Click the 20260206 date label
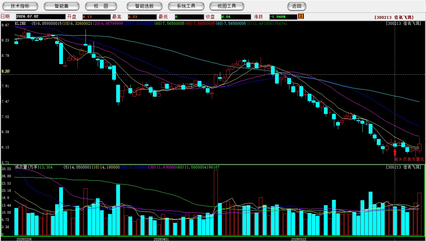426x241 pixels. tap(24, 239)
